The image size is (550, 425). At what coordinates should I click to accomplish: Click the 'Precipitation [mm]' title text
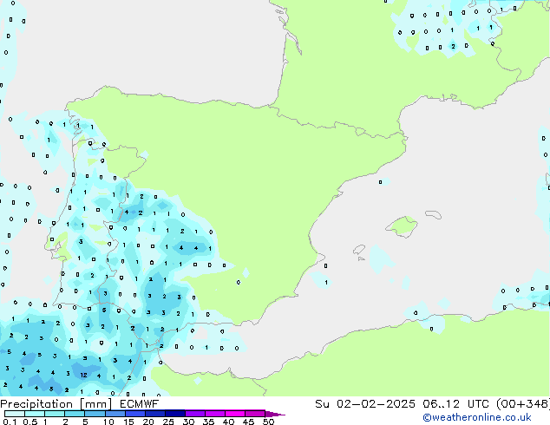tap(56, 404)
